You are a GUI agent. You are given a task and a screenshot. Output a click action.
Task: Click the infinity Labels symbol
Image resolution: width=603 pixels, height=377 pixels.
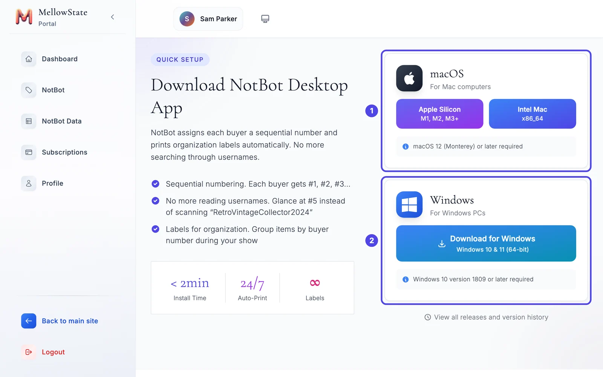click(x=315, y=283)
